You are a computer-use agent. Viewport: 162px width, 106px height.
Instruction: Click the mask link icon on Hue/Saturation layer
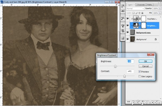[x=140, y=19]
